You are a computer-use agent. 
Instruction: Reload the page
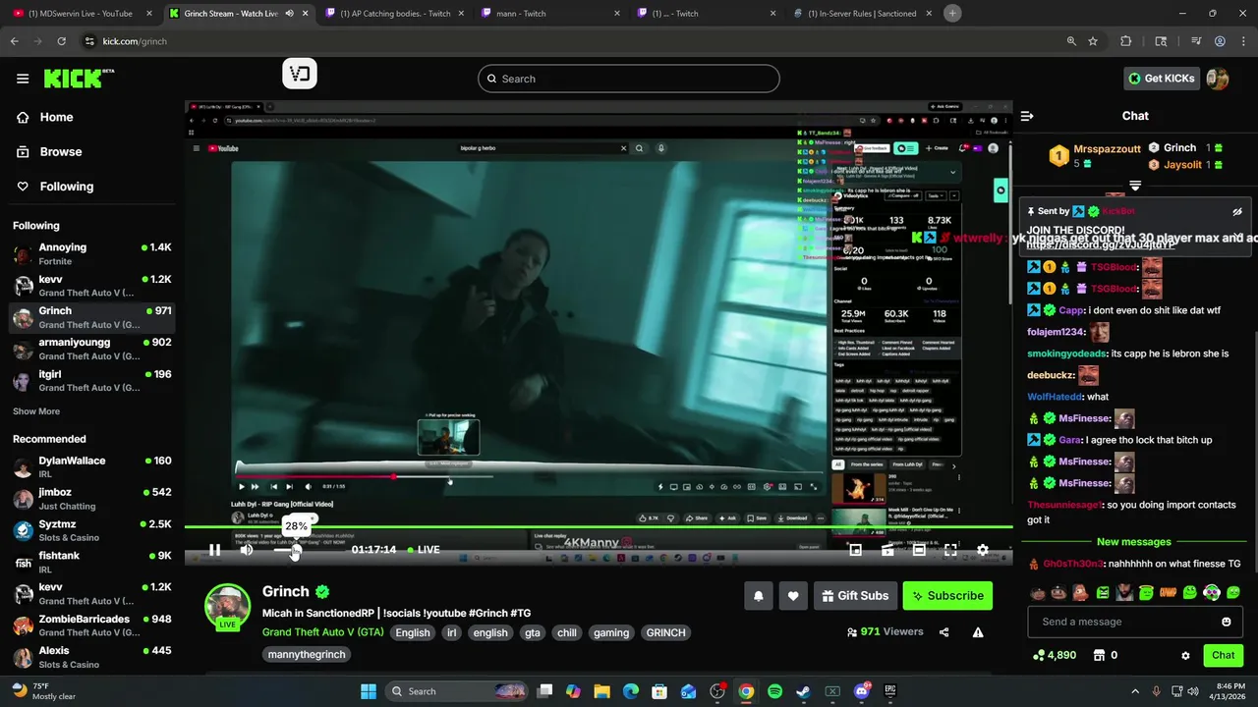coord(61,41)
